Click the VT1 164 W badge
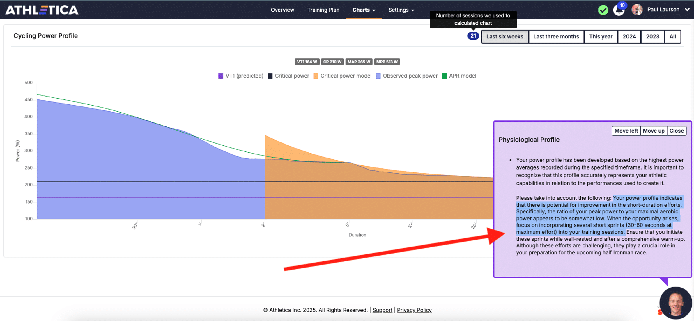Viewport: 694px width, 321px height. click(x=307, y=62)
